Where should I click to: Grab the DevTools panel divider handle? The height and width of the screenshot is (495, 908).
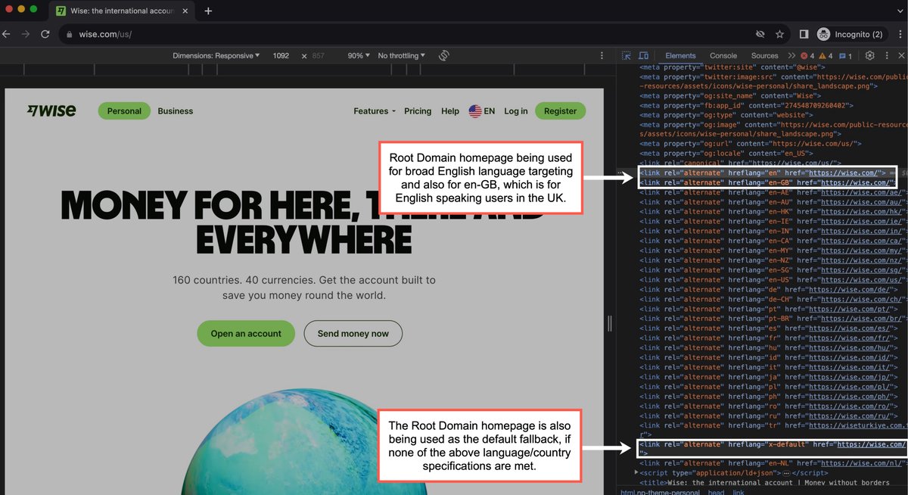point(610,324)
